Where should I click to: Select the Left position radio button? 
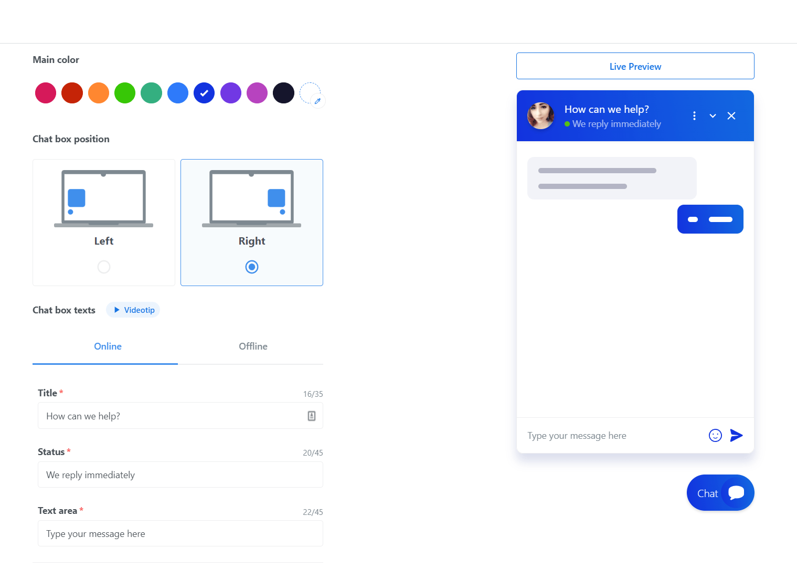(104, 267)
